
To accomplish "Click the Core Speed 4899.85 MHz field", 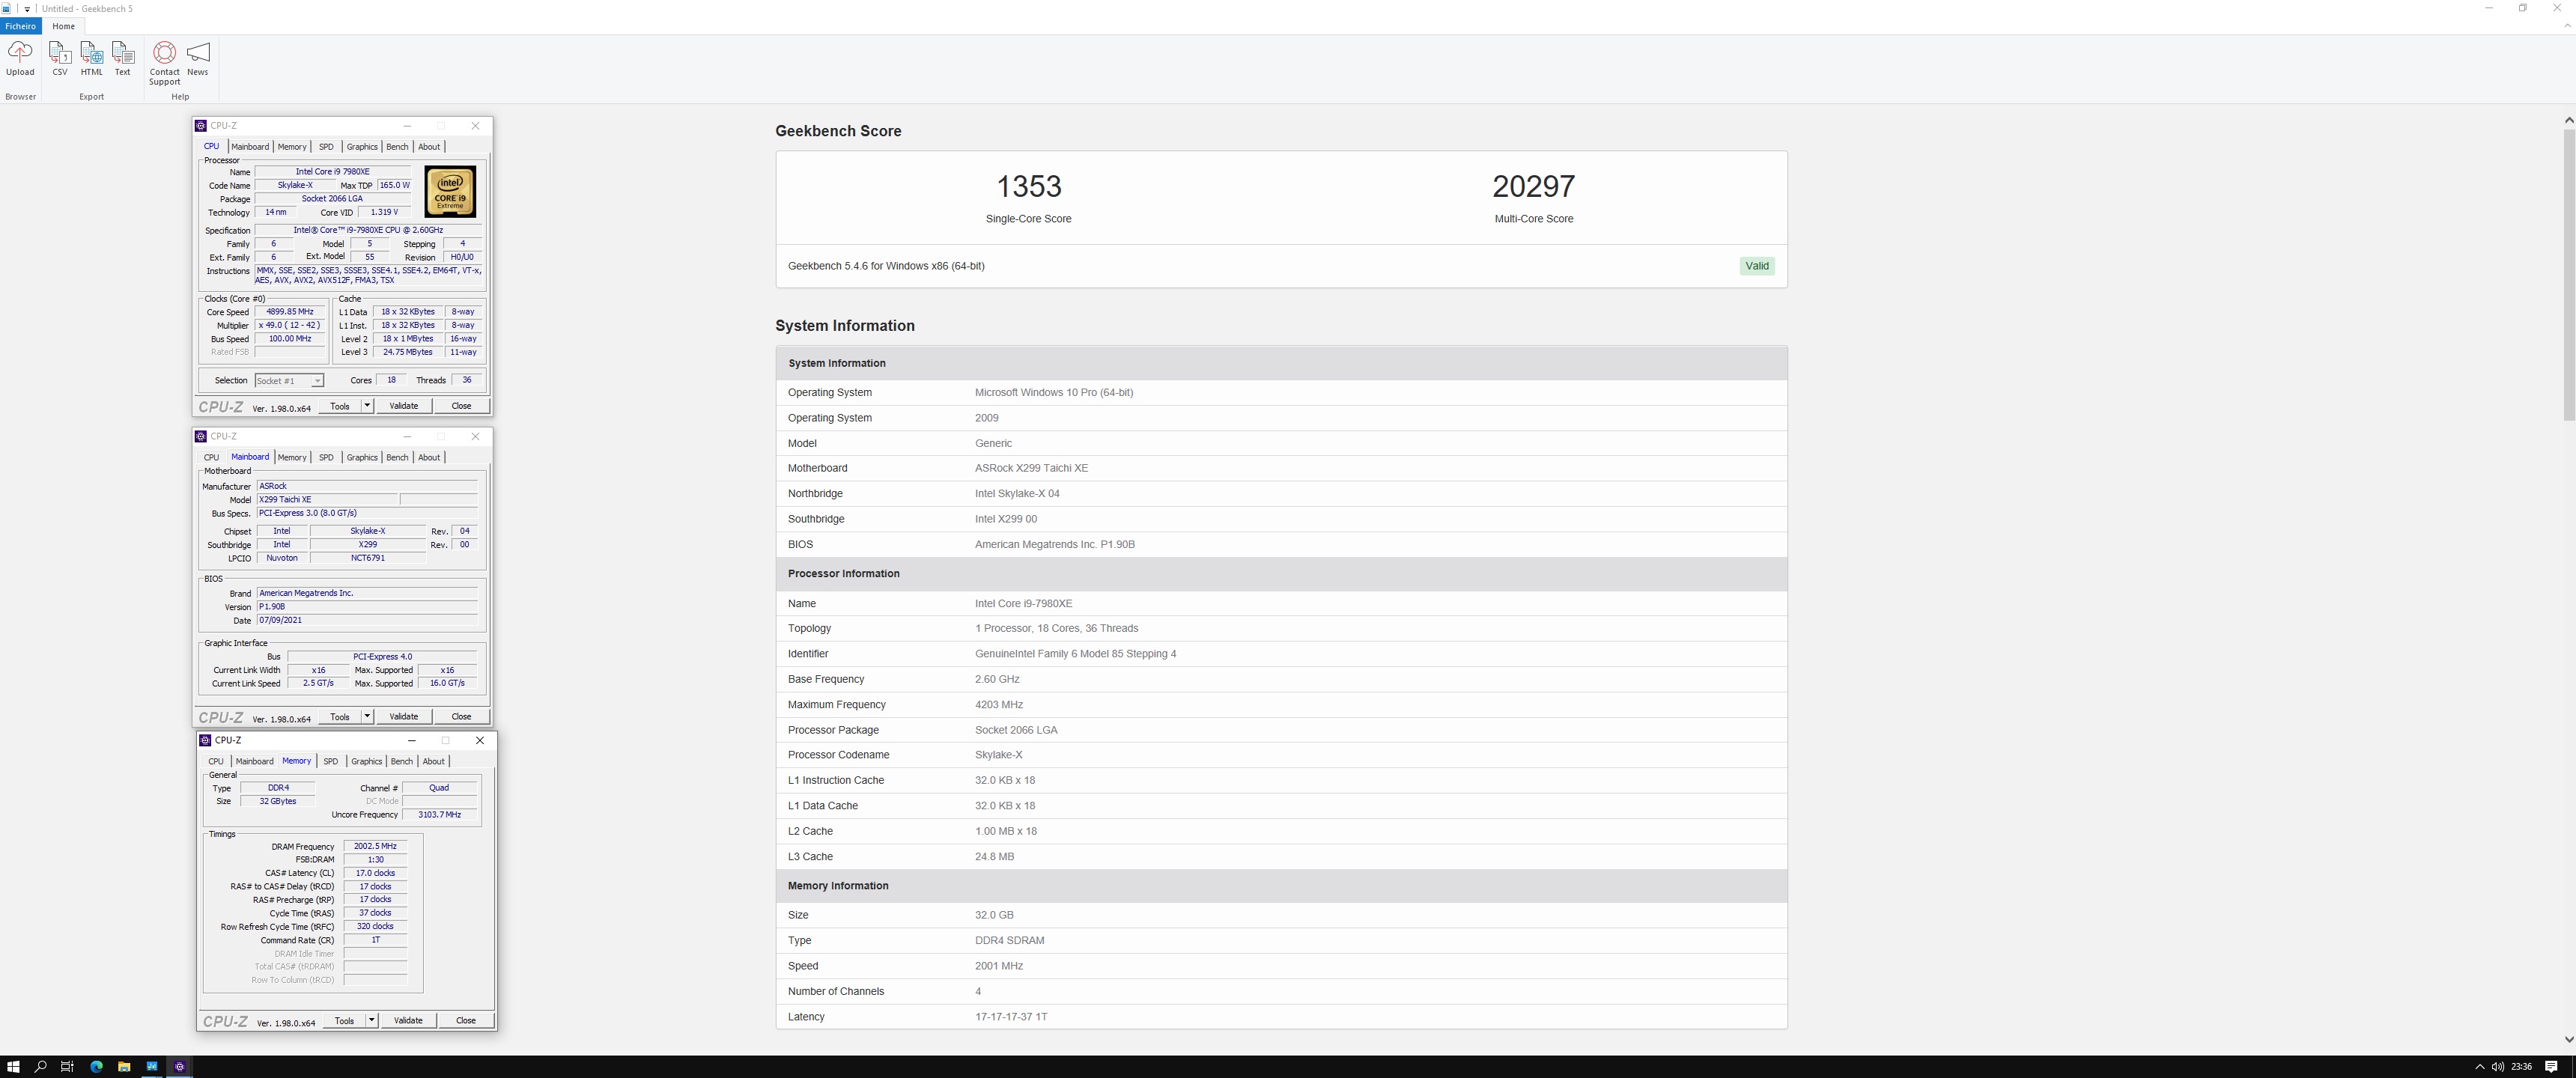I will click(290, 312).
